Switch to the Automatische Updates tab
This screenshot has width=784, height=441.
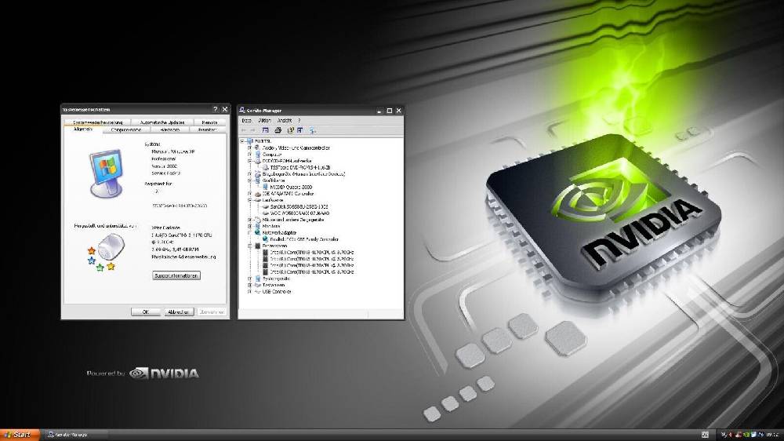[162, 122]
